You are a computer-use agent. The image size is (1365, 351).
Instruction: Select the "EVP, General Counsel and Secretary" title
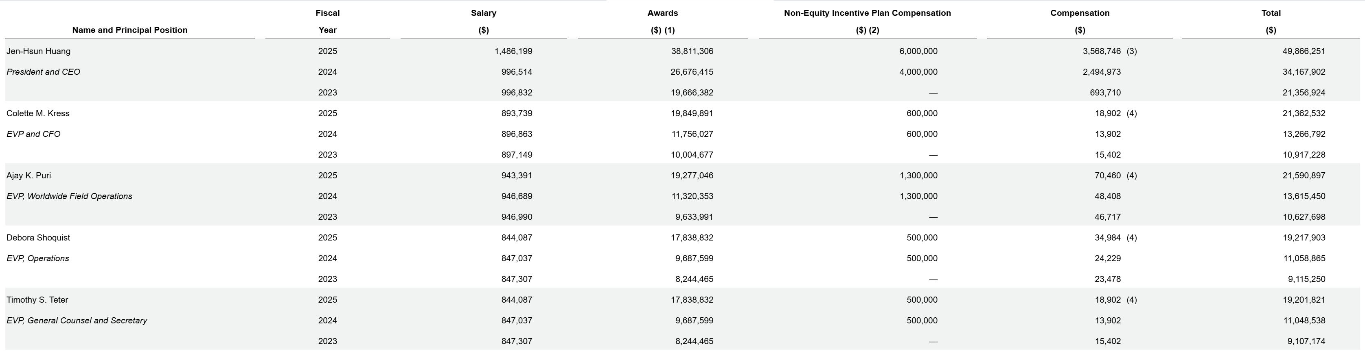tap(77, 321)
